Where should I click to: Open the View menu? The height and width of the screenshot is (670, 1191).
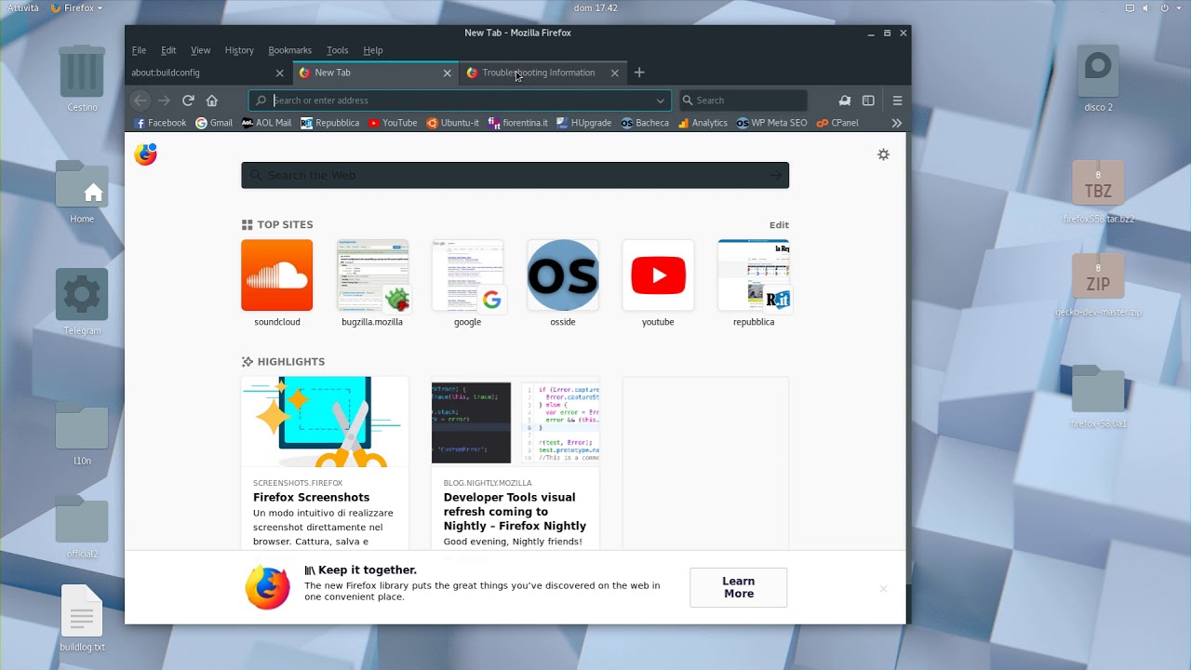pos(201,50)
